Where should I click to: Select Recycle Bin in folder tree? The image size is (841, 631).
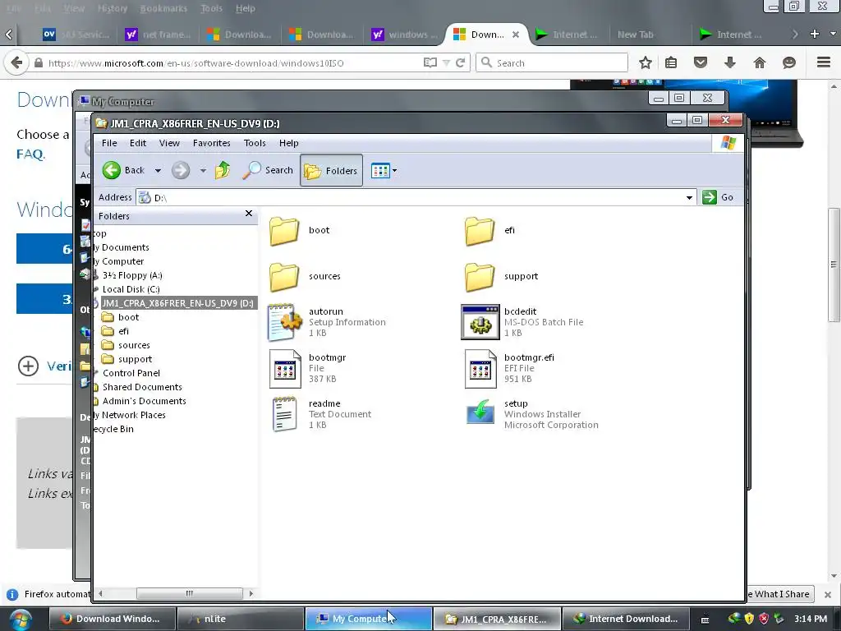click(113, 429)
